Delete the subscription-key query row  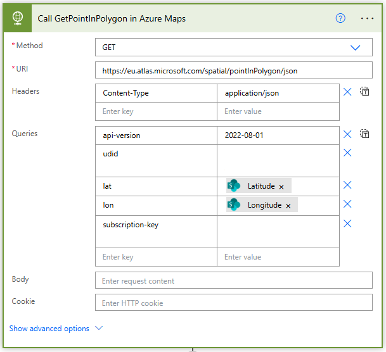click(347, 223)
